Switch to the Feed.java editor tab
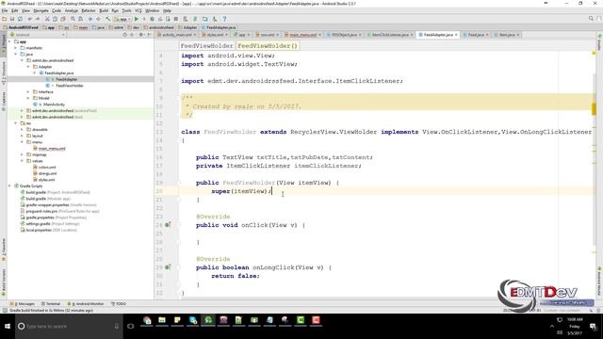Viewport: 603px width, 339px height. [475, 35]
